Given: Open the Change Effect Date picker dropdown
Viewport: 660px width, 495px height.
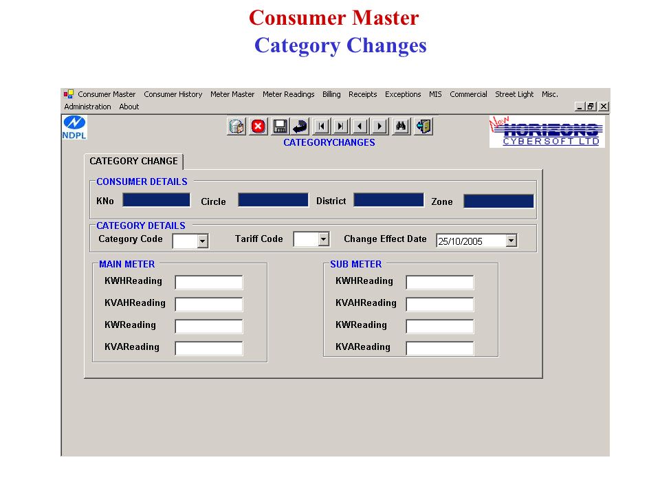Looking at the screenshot, I should [511, 241].
